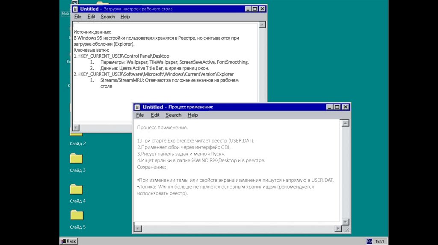Viewport: 438px width, 245px height.
Task: Click the resize grip of Процесс применения window
Action: tap(346, 229)
